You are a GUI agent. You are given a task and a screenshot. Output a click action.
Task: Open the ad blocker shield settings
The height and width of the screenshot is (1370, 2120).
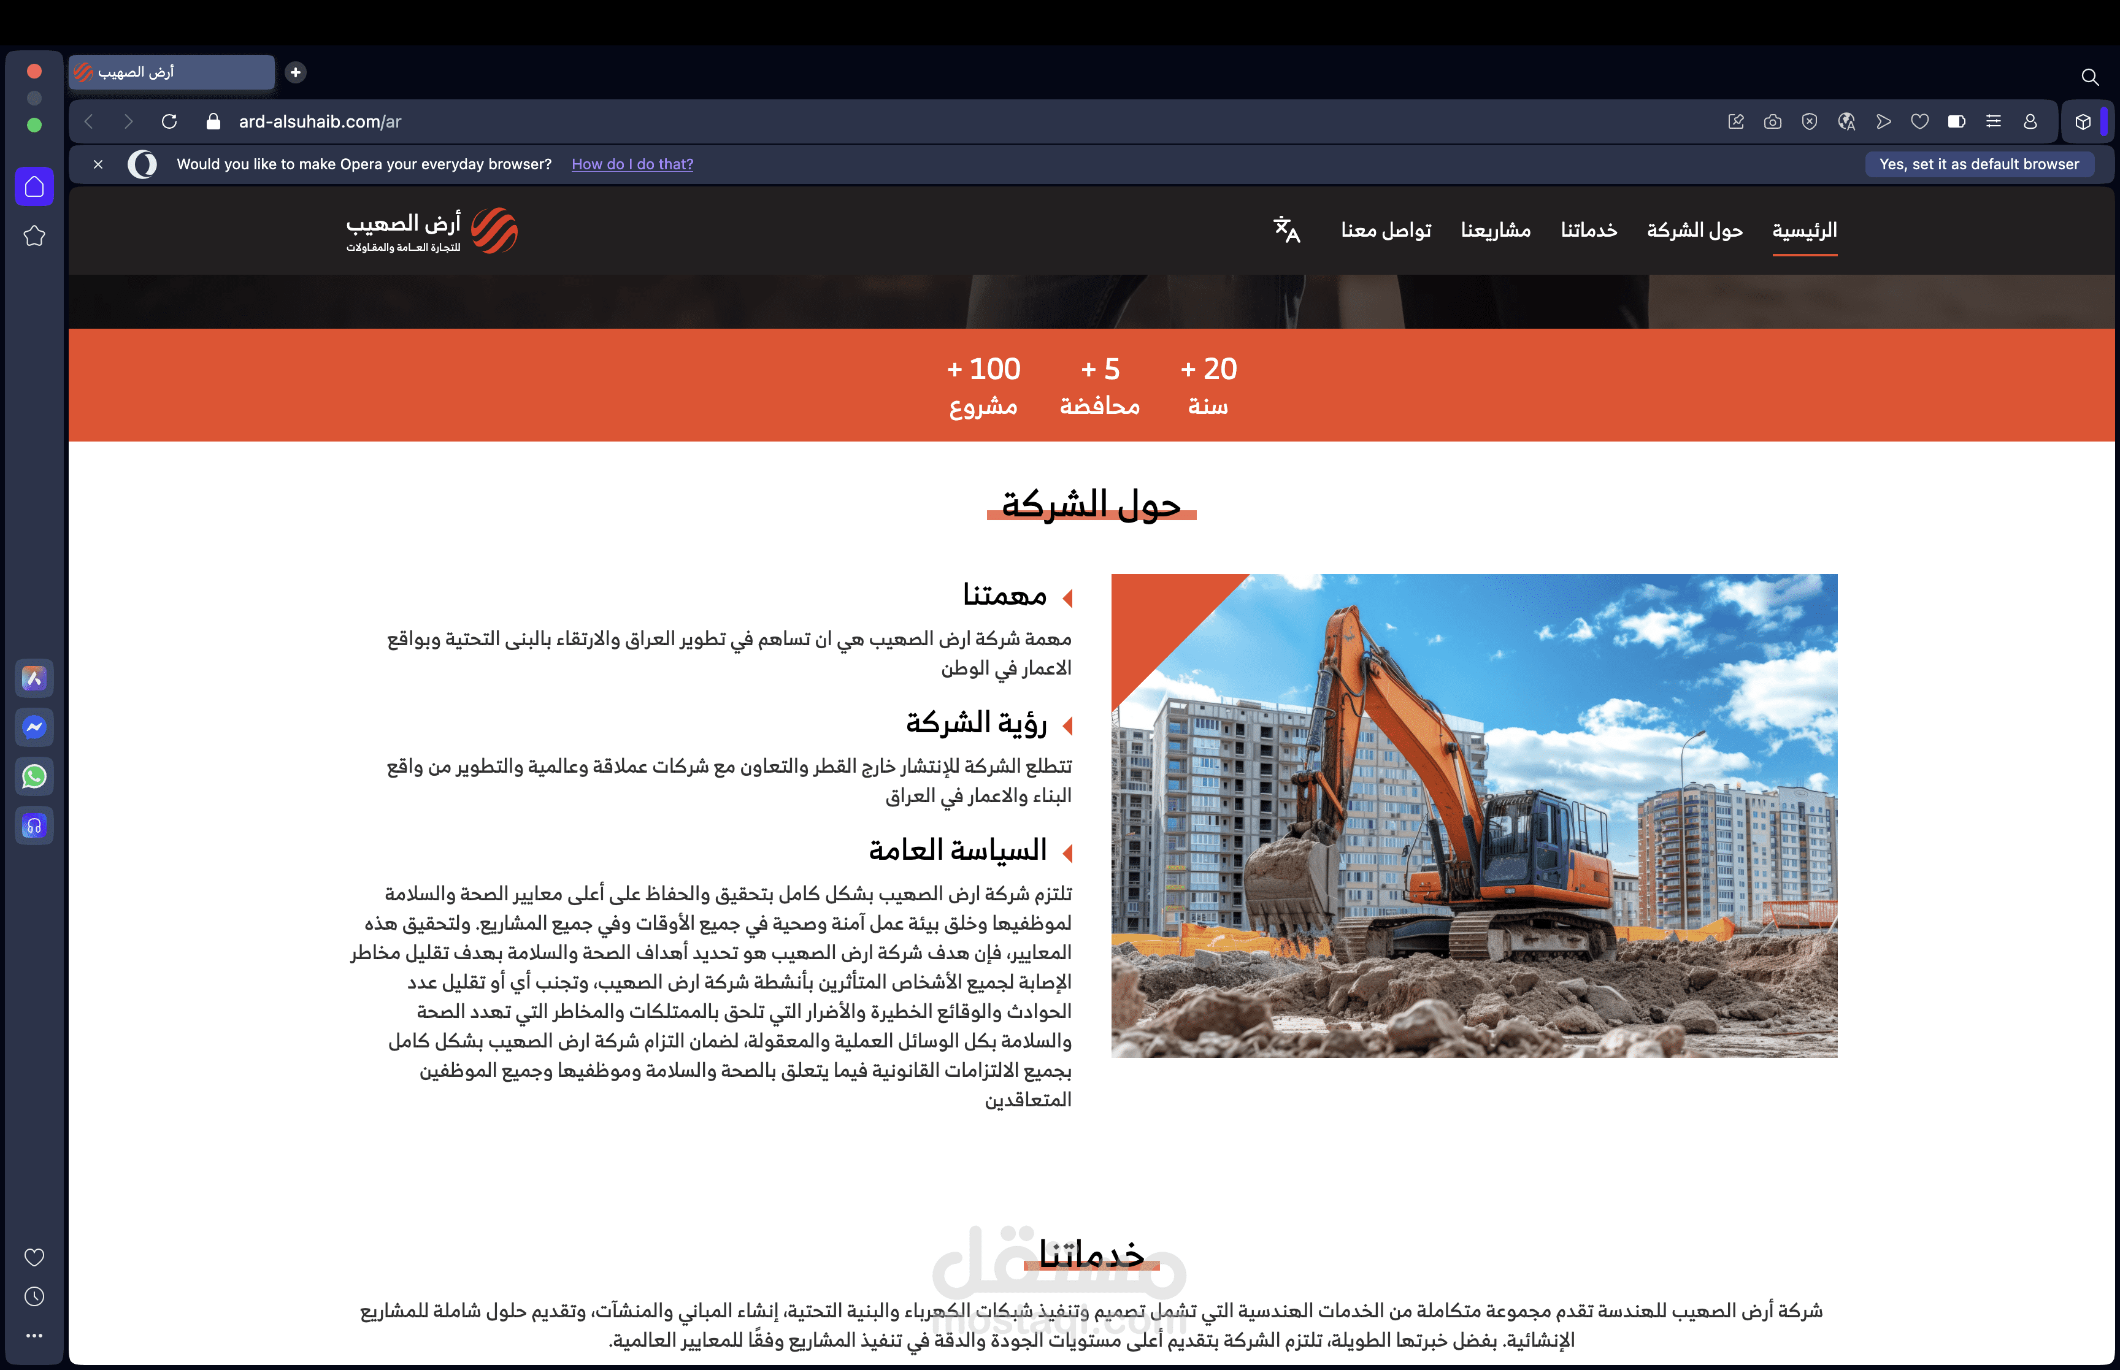tap(1810, 121)
